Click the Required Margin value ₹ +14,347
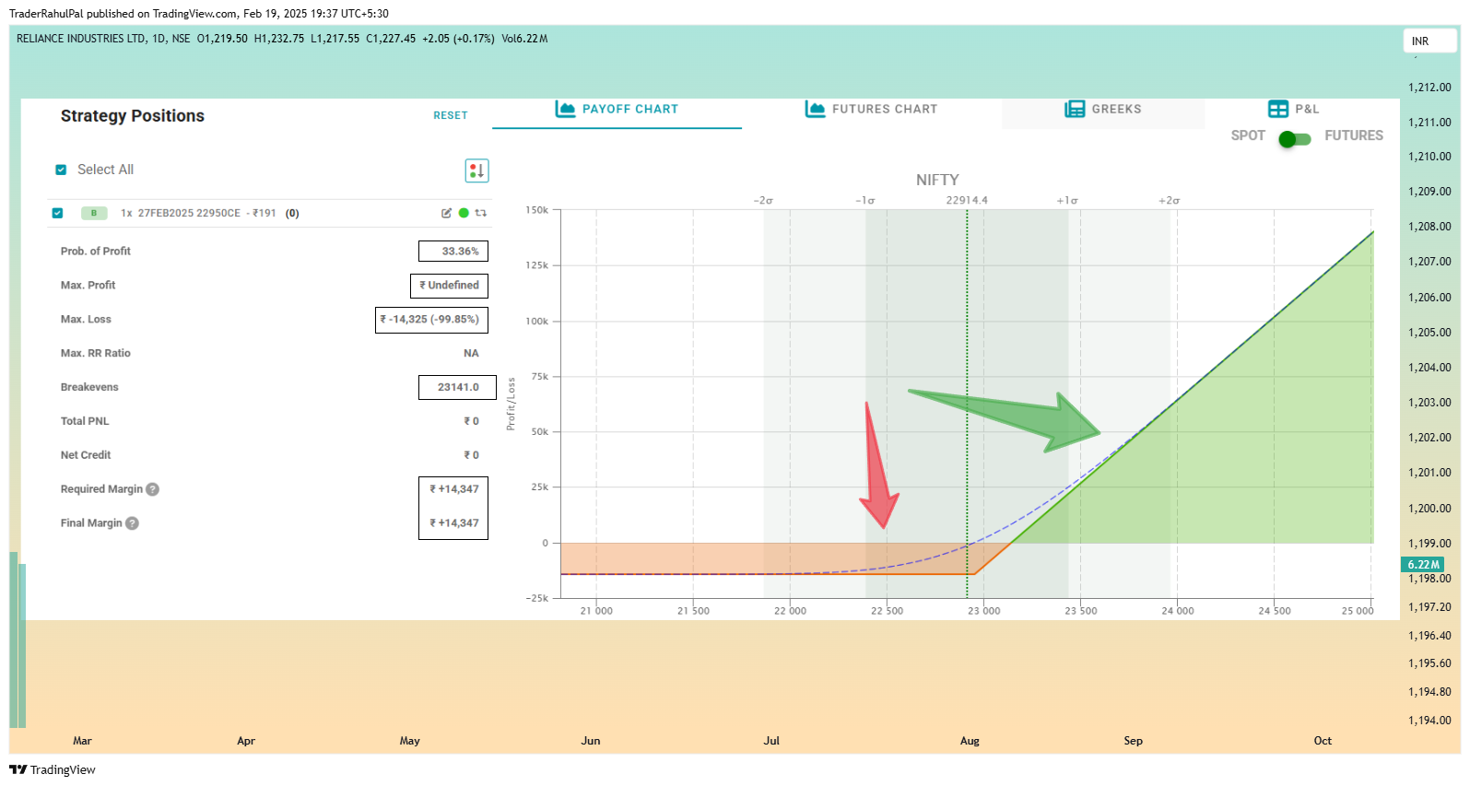 454,489
